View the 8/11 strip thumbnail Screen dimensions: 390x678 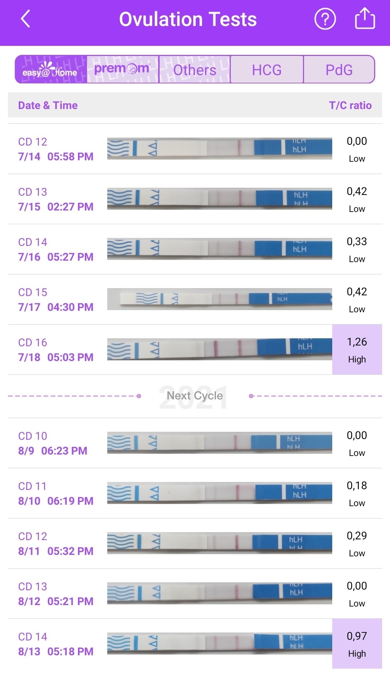coord(220,543)
